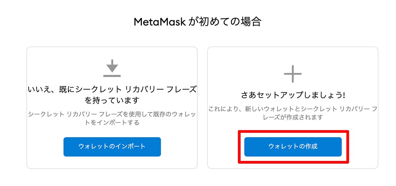Begin new wallet creation with the highlighted button
Image resolution: width=396 pixels, height=186 pixels.
point(293,146)
